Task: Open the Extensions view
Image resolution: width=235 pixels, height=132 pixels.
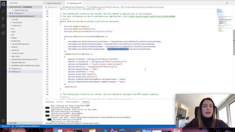Action: [x=3, y=33]
